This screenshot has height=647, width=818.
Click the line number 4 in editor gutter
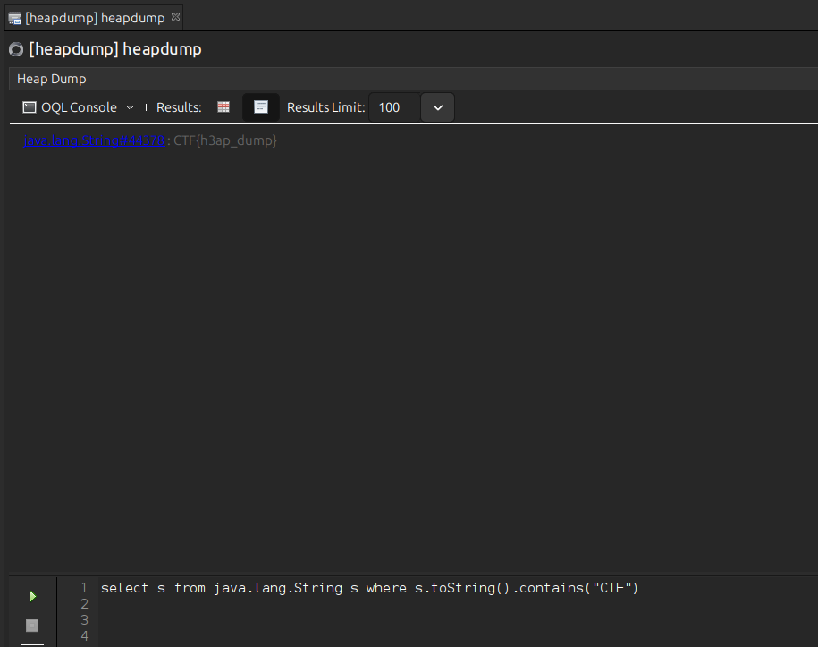tap(84, 636)
